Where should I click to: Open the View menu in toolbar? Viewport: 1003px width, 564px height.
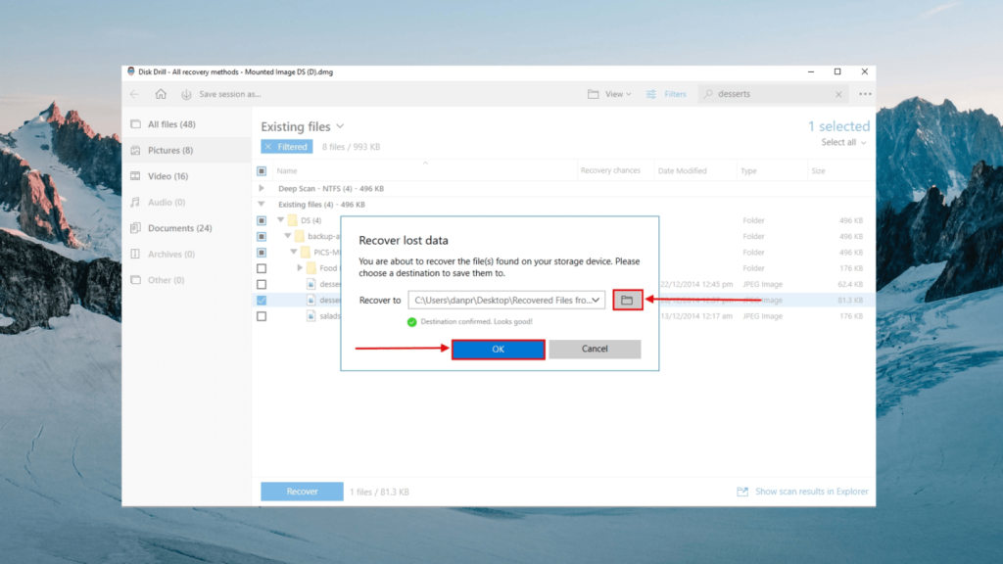coord(611,93)
